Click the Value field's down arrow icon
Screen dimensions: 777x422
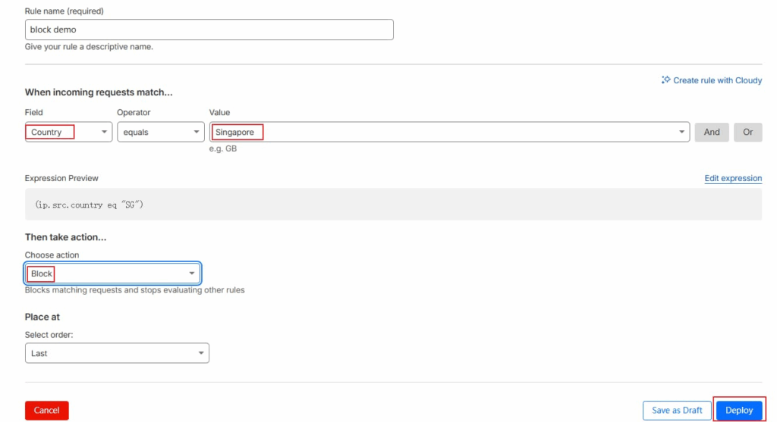tap(681, 132)
